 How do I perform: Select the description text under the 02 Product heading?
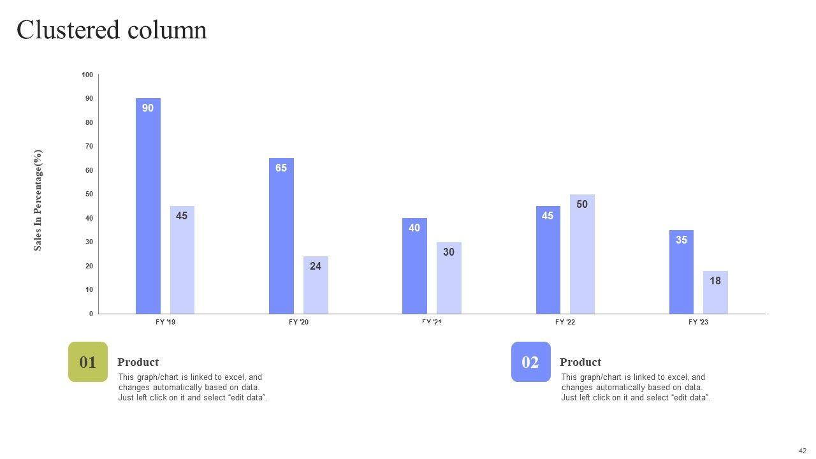coord(636,388)
